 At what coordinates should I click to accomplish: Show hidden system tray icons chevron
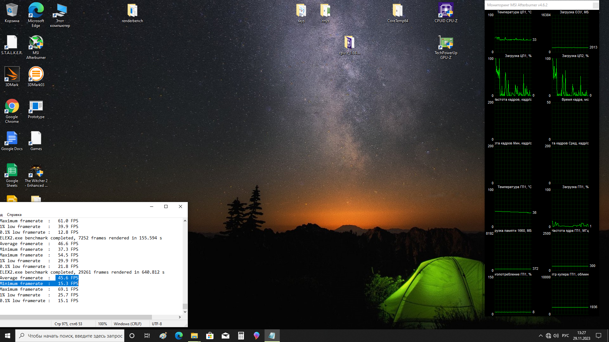540,336
